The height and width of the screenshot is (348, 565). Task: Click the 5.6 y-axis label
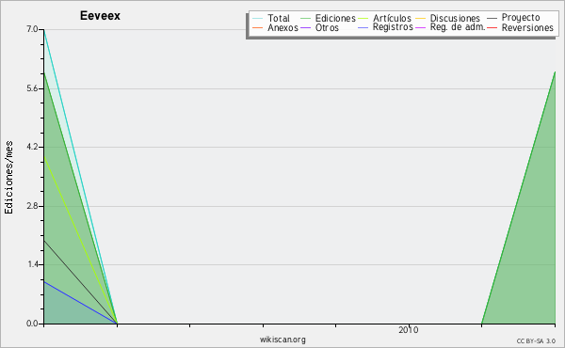click(x=32, y=88)
